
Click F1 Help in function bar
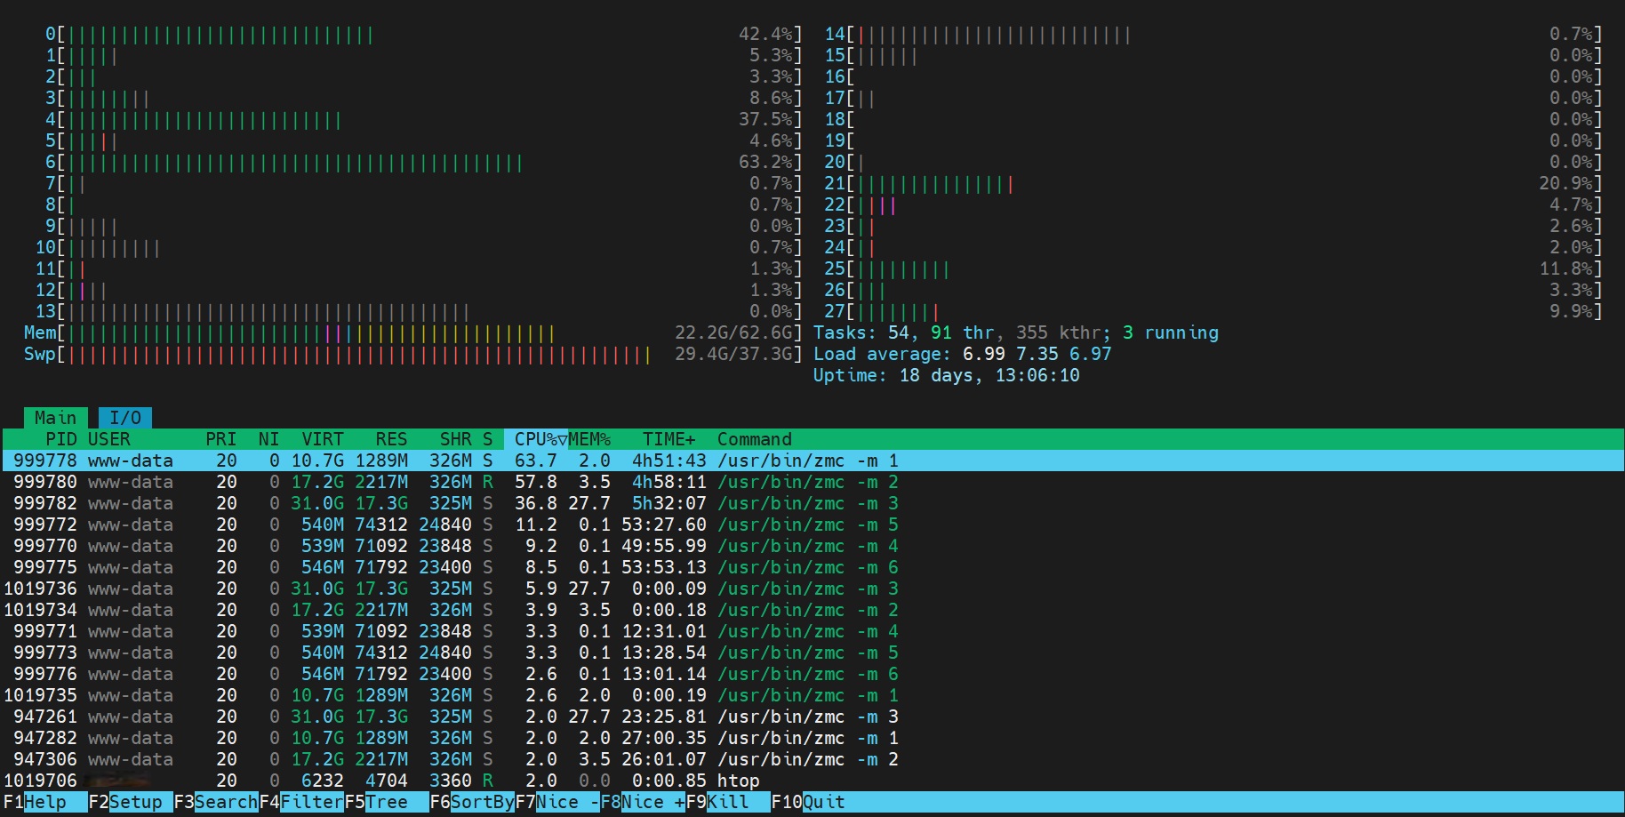[x=44, y=802]
